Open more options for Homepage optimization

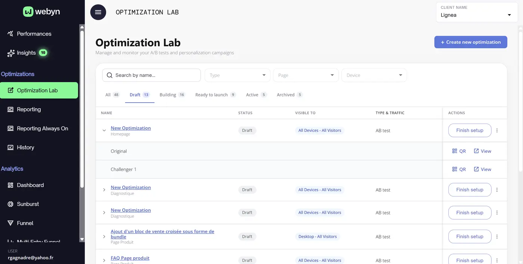tap(497, 131)
